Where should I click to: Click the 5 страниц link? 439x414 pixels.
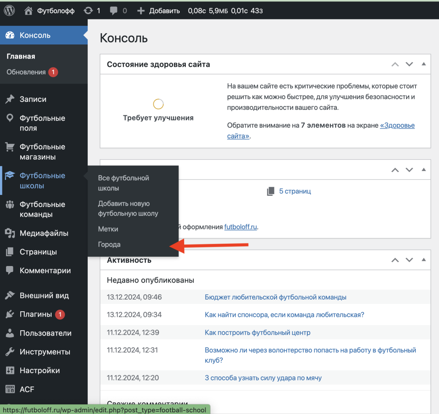point(295,191)
